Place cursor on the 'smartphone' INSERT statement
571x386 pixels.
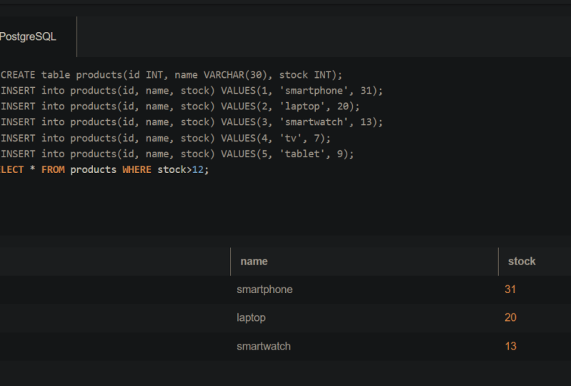click(192, 91)
